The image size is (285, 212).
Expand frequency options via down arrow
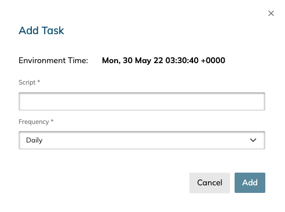click(253, 140)
